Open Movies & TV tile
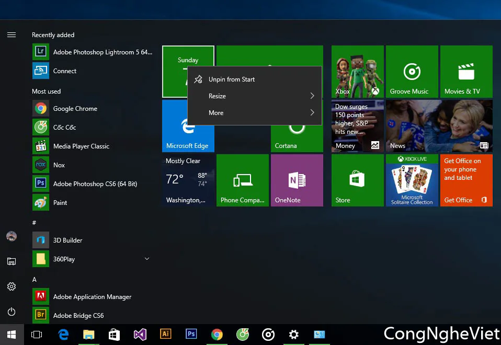Screen dimensions: 501x345 point(466,72)
